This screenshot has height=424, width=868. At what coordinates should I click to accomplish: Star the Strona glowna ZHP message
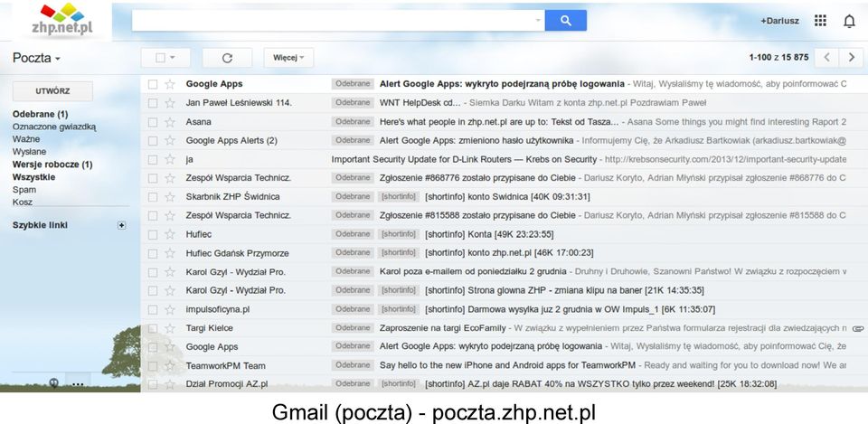[170, 290]
